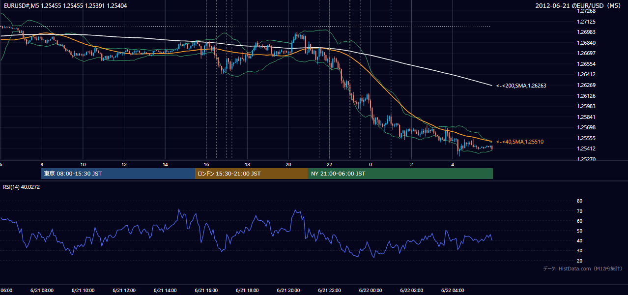628x295 pixels.
Task: Click the 6/21 12:00 bottom time label
Action: click(124, 291)
